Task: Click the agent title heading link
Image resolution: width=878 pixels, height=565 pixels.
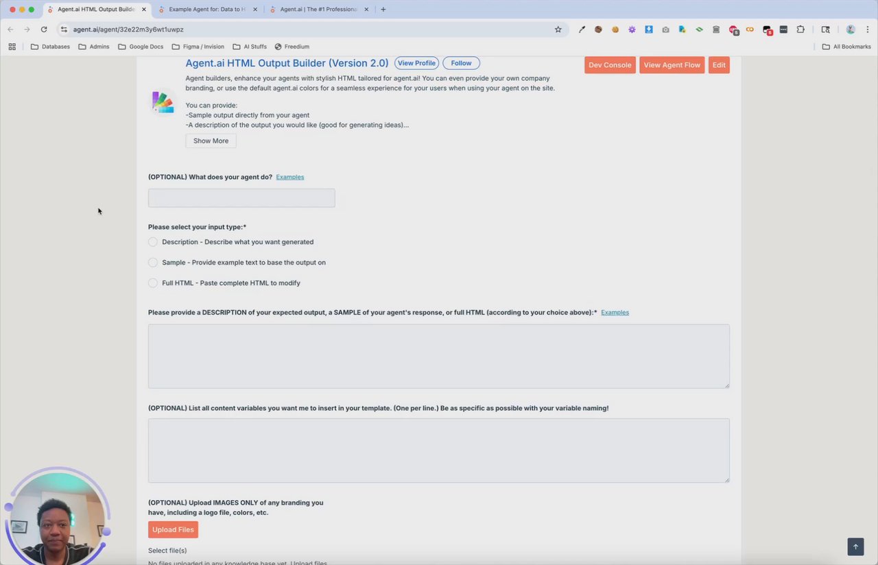Action: pos(287,63)
